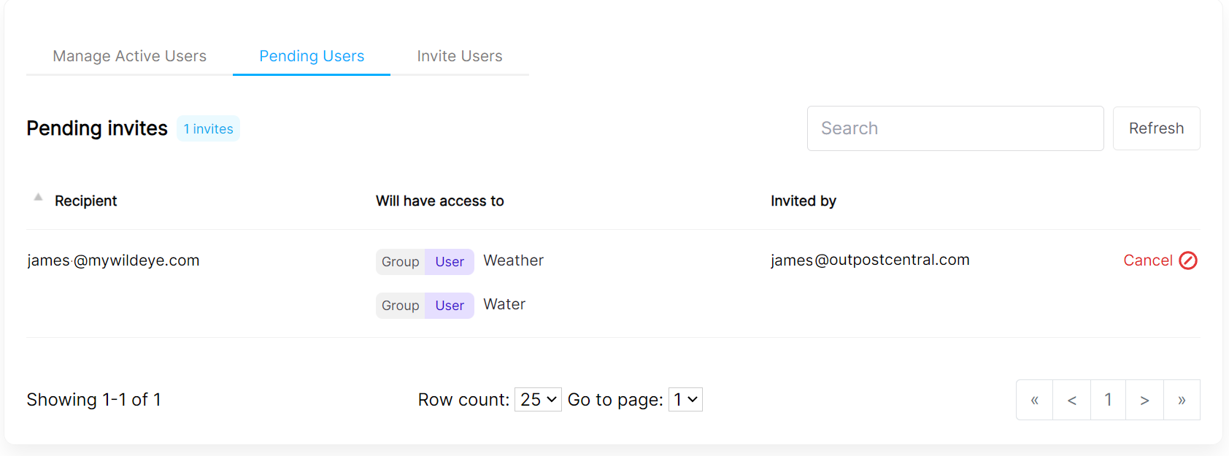Click into the Search field

coord(955,128)
